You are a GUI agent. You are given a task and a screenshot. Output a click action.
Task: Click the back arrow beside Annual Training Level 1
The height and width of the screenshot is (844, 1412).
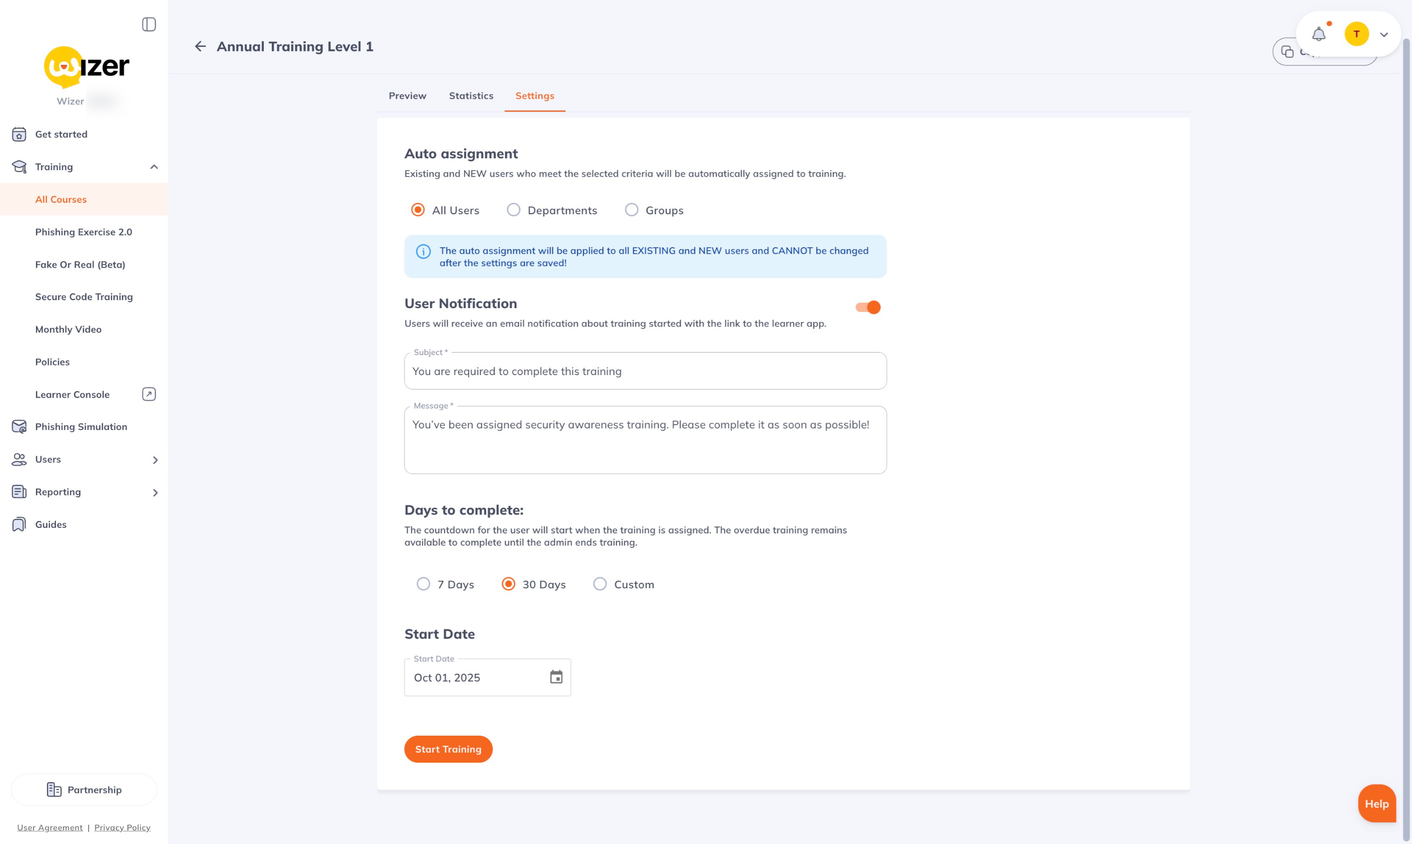[x=200, y=46]
